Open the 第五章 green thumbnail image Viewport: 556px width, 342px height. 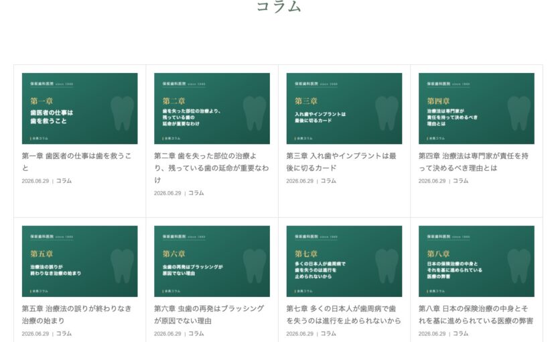tap(80, 262)
